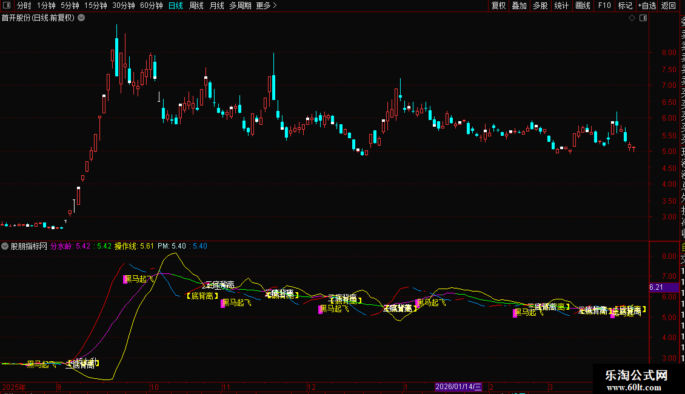Switch to the 分时 intraday tab
685x394 pixels.
(24, 5)
